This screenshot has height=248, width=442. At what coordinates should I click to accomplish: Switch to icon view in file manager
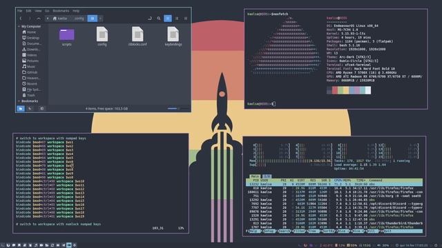pos(168,19)
